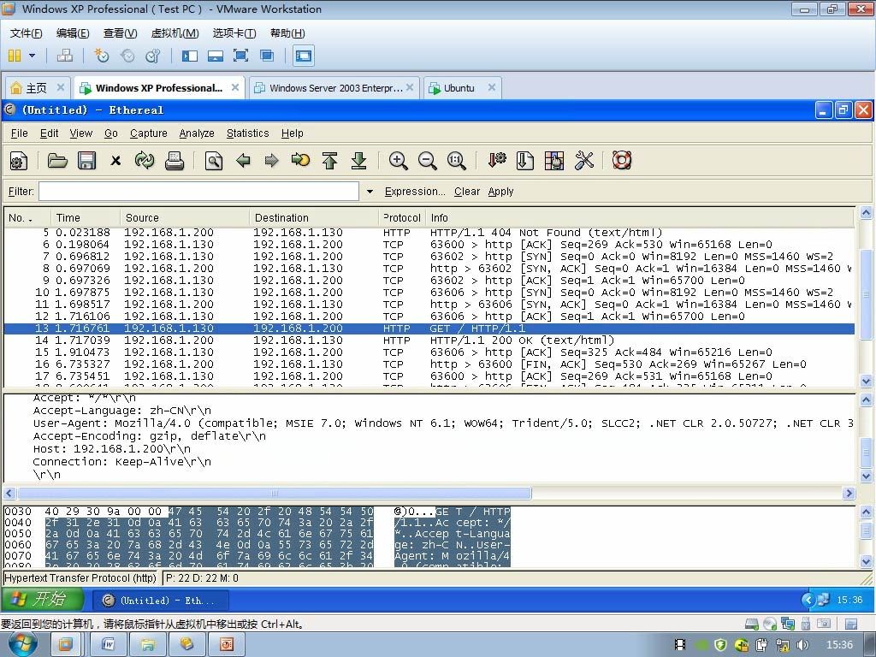Zoom in on packet list text
Image resolution: width=876 pixels, height=657 pixels.
(398, 161)
